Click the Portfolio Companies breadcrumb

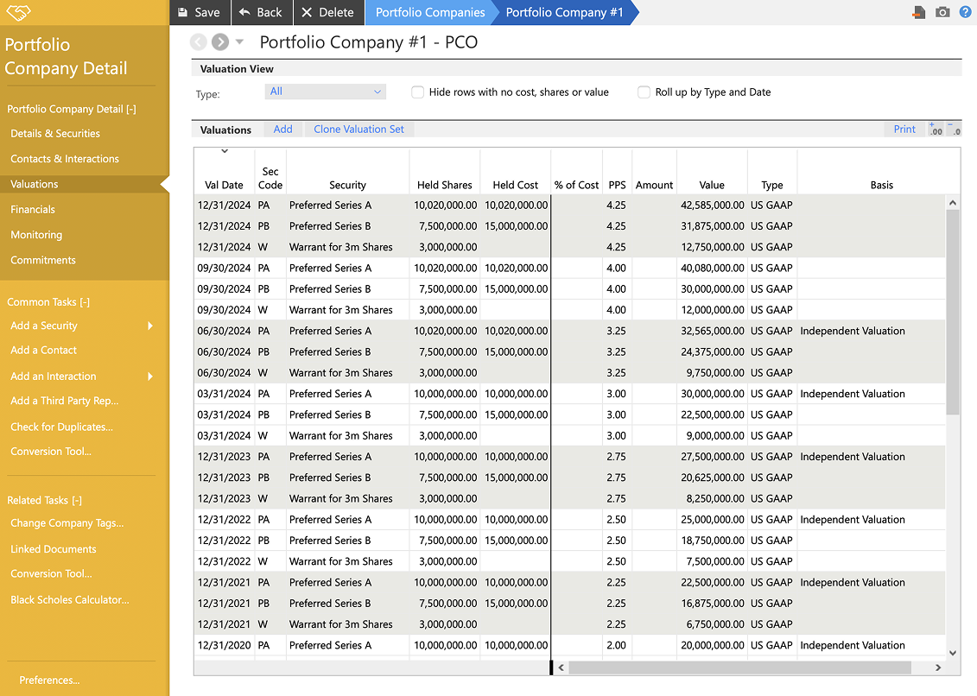point(430,12)
